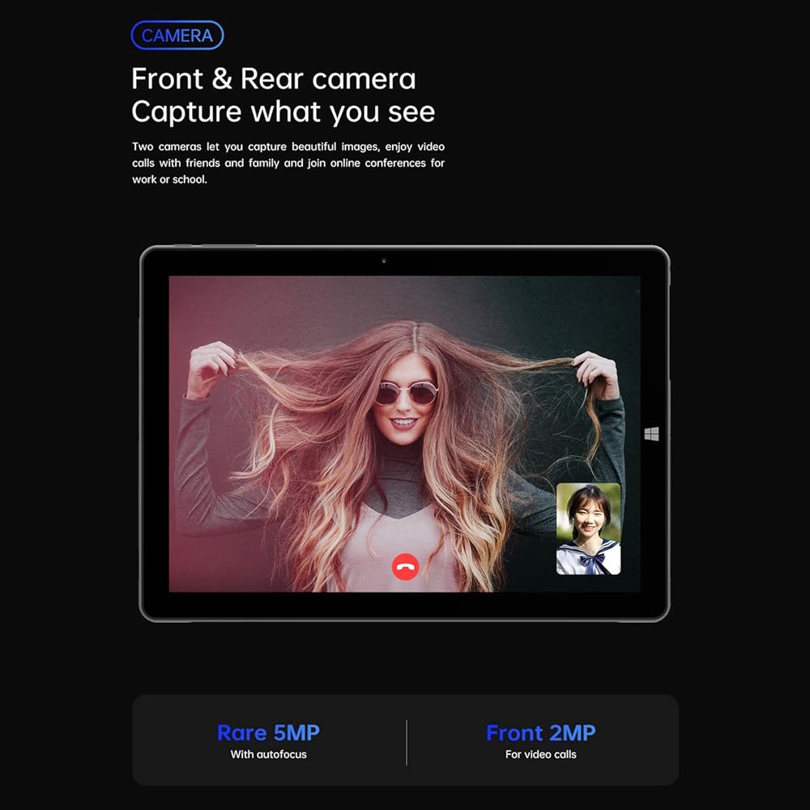
Task: Click the power button on tablet's top edge
Action: tap(185, 245)
